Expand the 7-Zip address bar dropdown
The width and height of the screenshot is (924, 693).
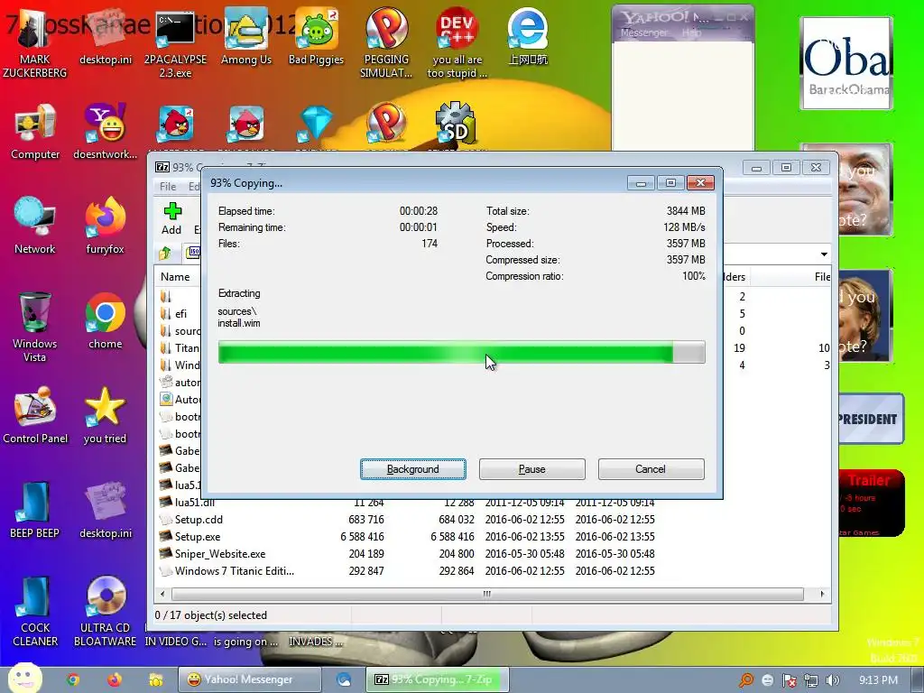click(x=824, y=254)
